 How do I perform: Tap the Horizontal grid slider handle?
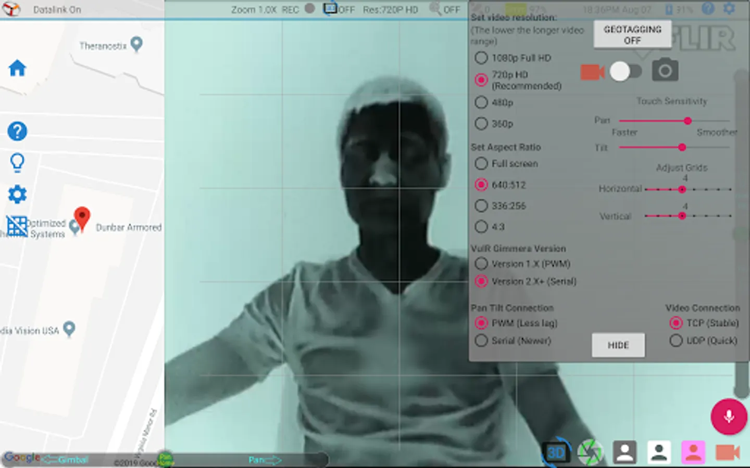(x=682, y=189)
